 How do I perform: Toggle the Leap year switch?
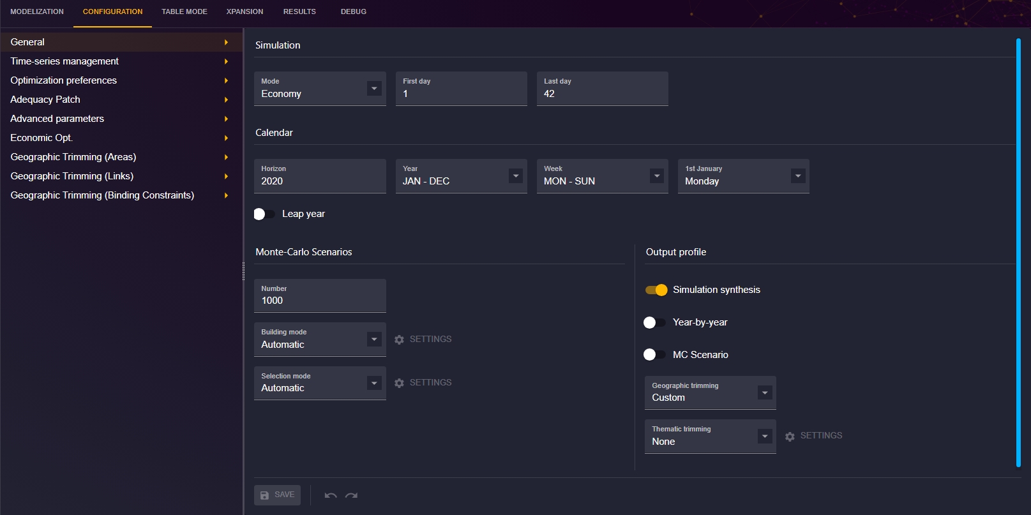[264, 214]
